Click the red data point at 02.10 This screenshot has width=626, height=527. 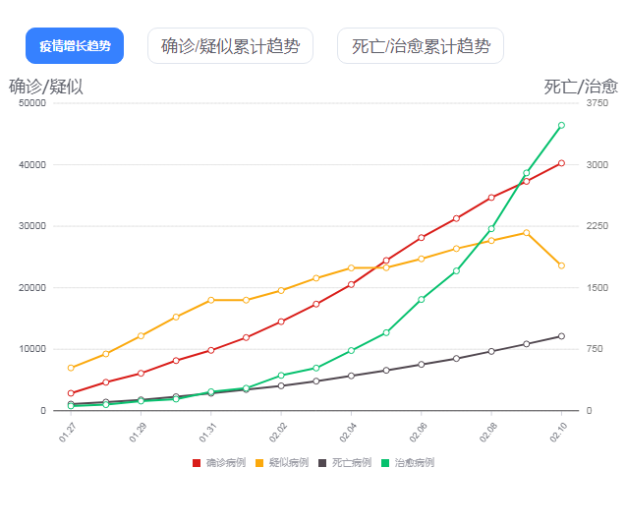pos(561,163)
